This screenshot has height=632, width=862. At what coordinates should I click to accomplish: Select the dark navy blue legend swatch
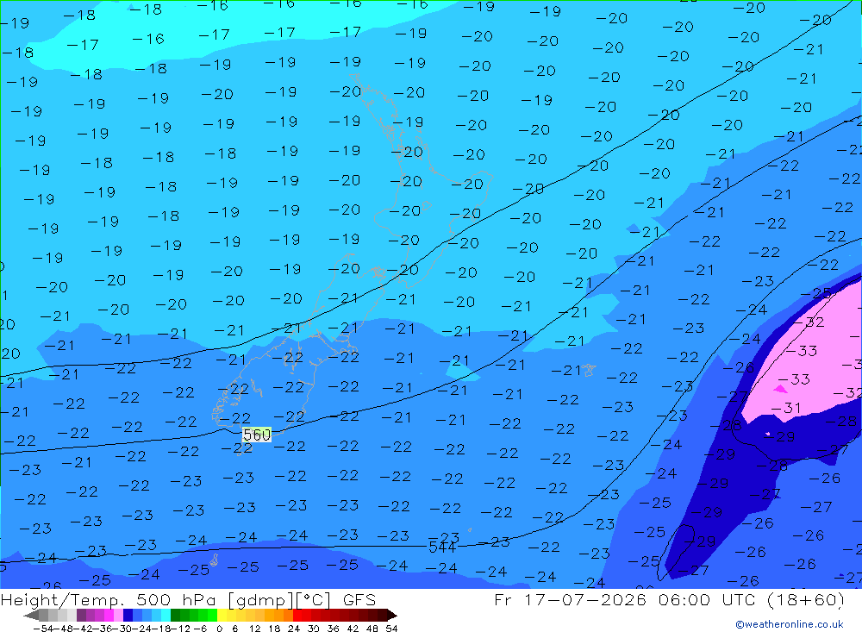pyautogui.click(x=128, y=616)
